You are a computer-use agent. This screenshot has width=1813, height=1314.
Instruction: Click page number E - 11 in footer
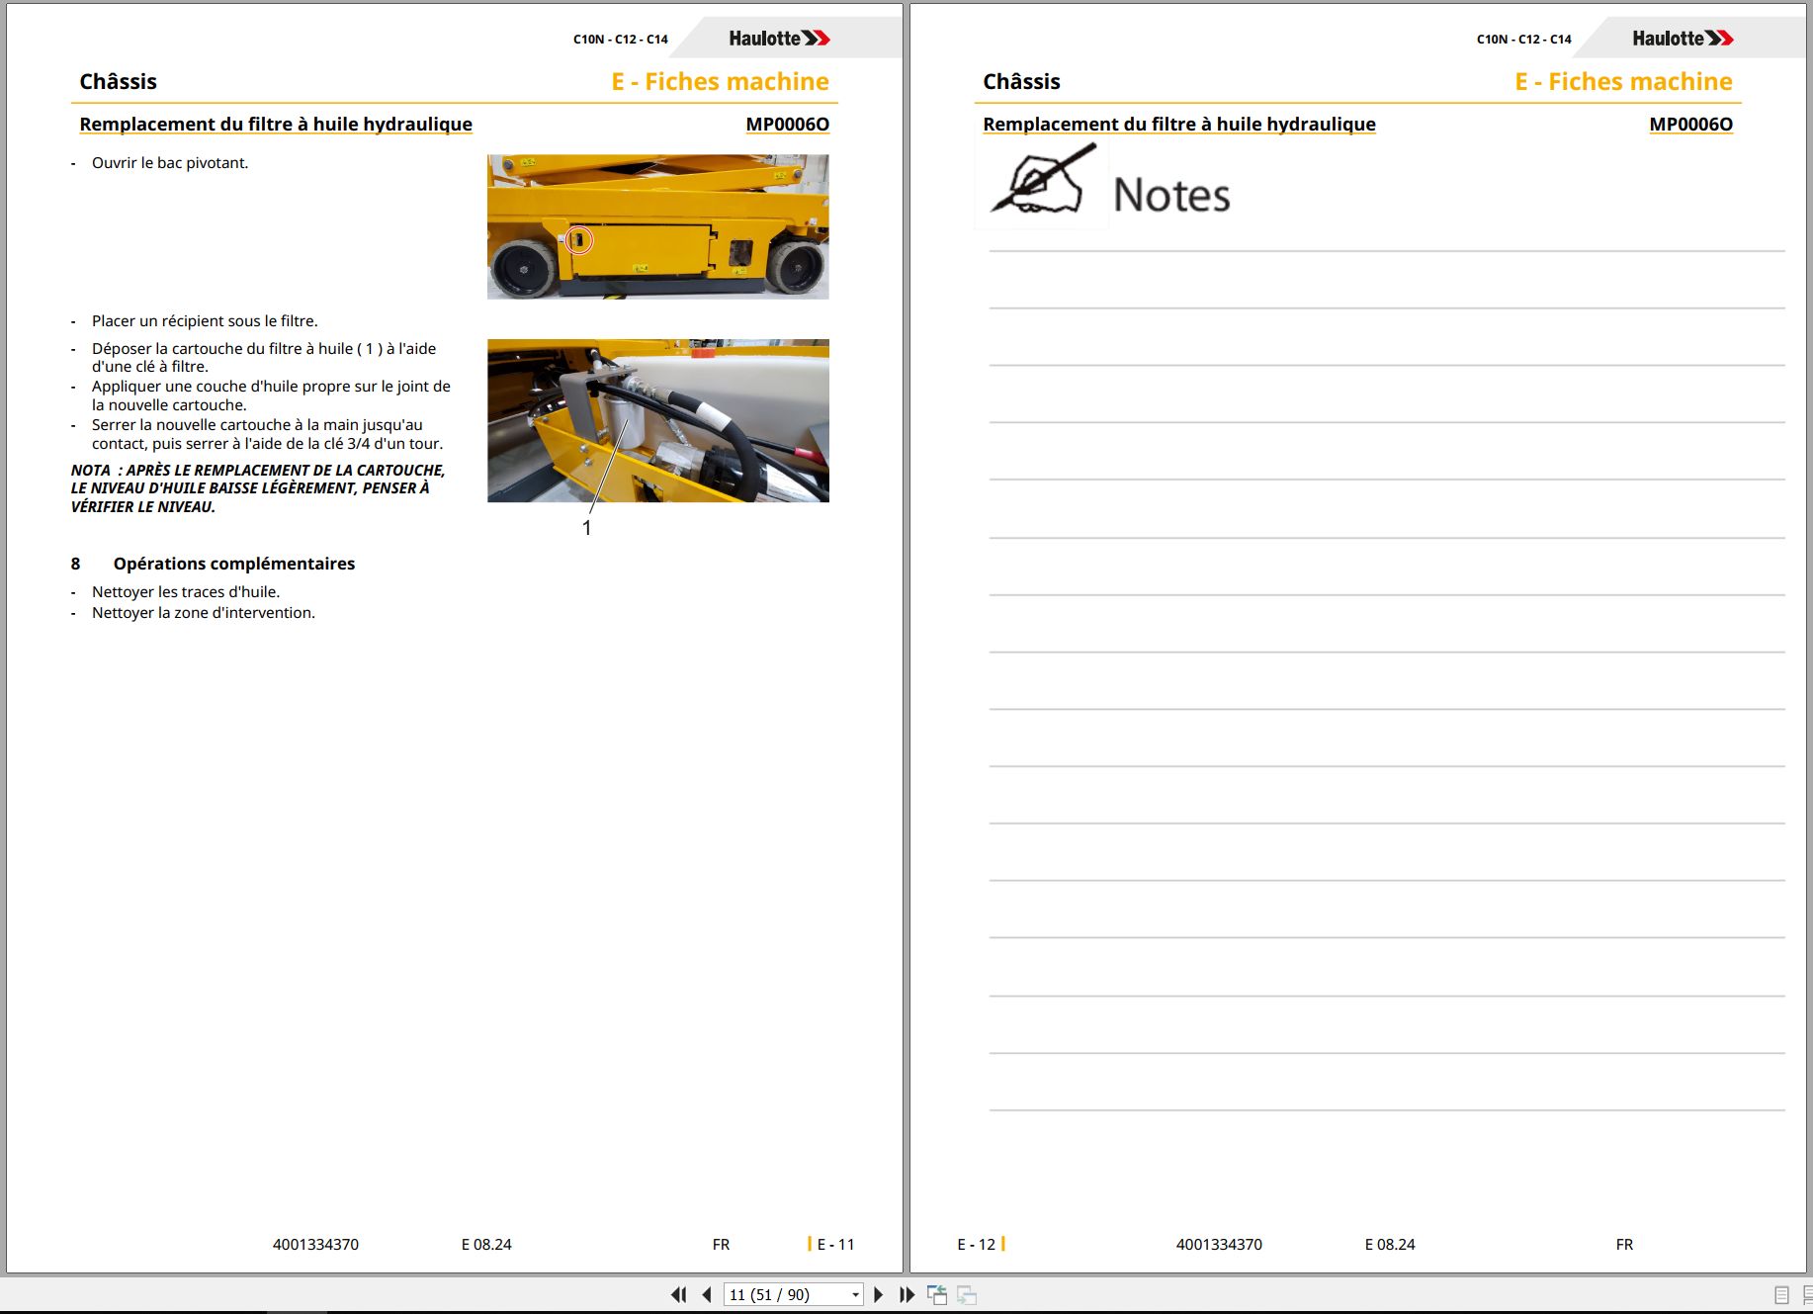click(835, 1244)
